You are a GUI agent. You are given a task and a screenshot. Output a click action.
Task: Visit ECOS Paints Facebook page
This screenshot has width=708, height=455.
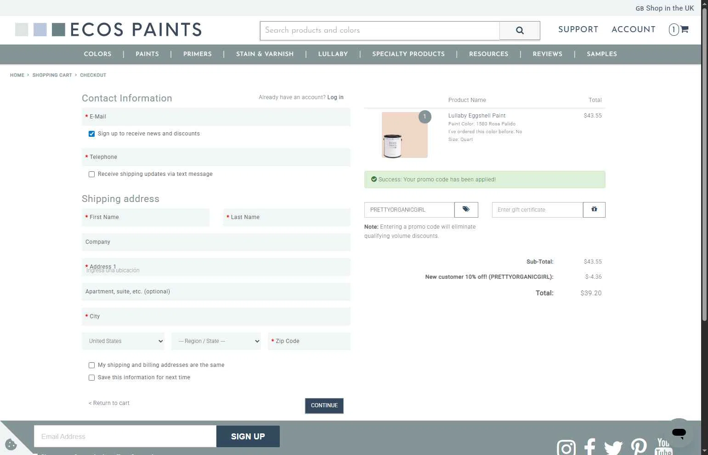click(x=590, y=447)
